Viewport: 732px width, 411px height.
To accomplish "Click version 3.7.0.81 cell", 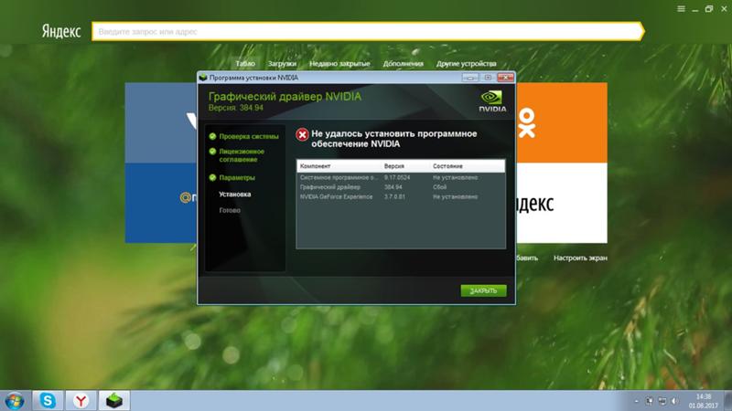I will (394, 196).
